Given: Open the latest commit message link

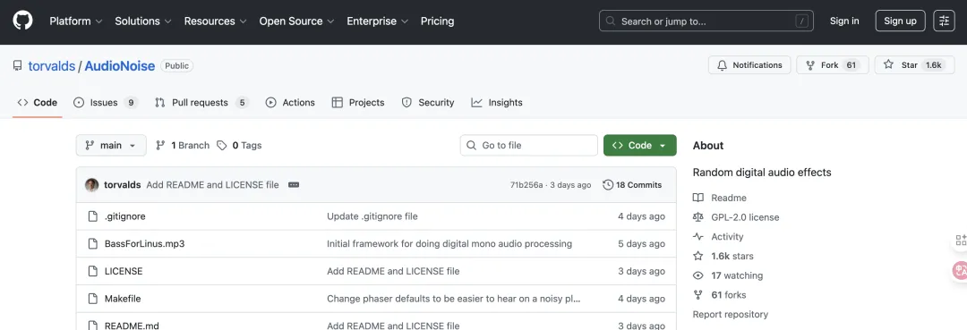Looking at the screenshot, I should tap(213, 185).
